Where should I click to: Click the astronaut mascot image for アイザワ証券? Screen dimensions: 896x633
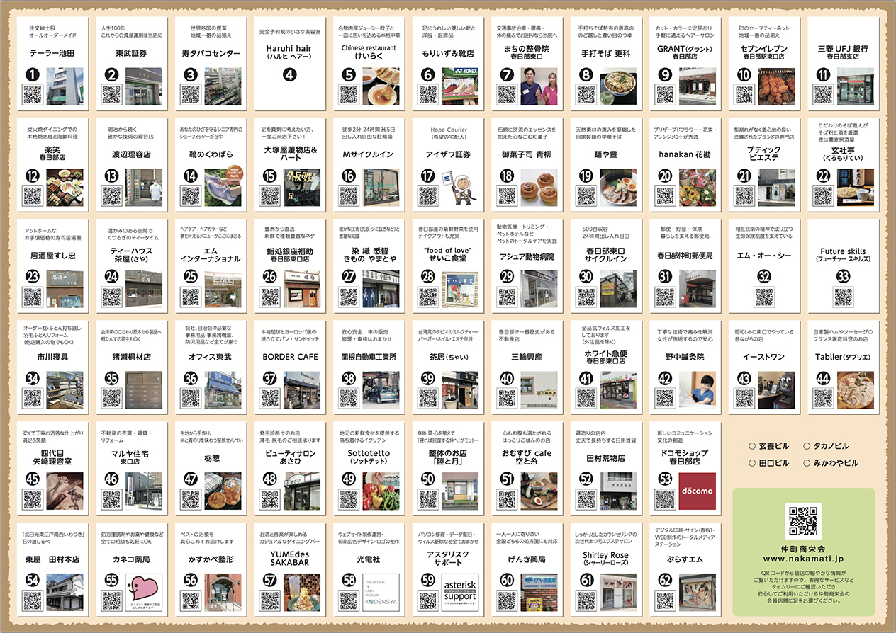(x=460, y=187)
